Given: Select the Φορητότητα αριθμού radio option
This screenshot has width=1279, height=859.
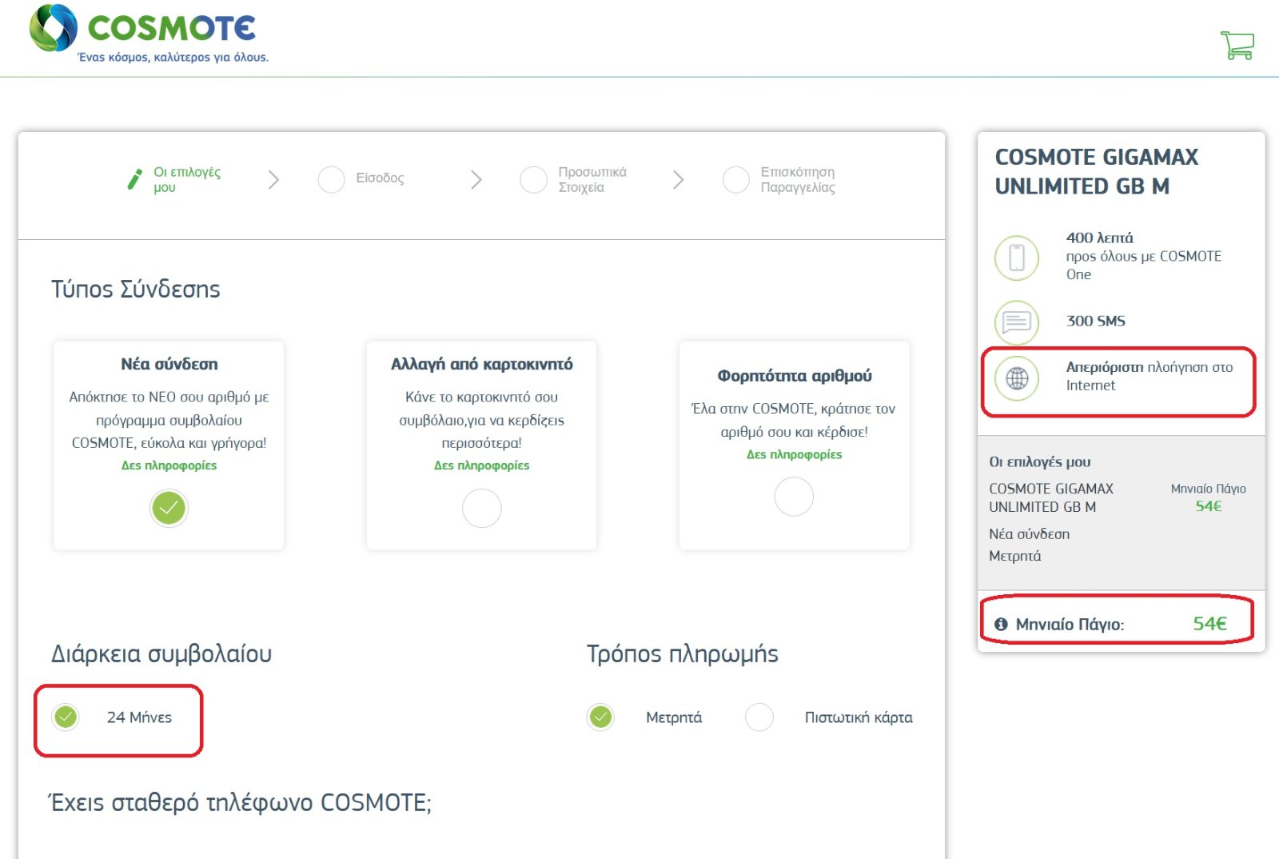Looking at the screenshot, I should pyautogui.click(x=794, y=497).
